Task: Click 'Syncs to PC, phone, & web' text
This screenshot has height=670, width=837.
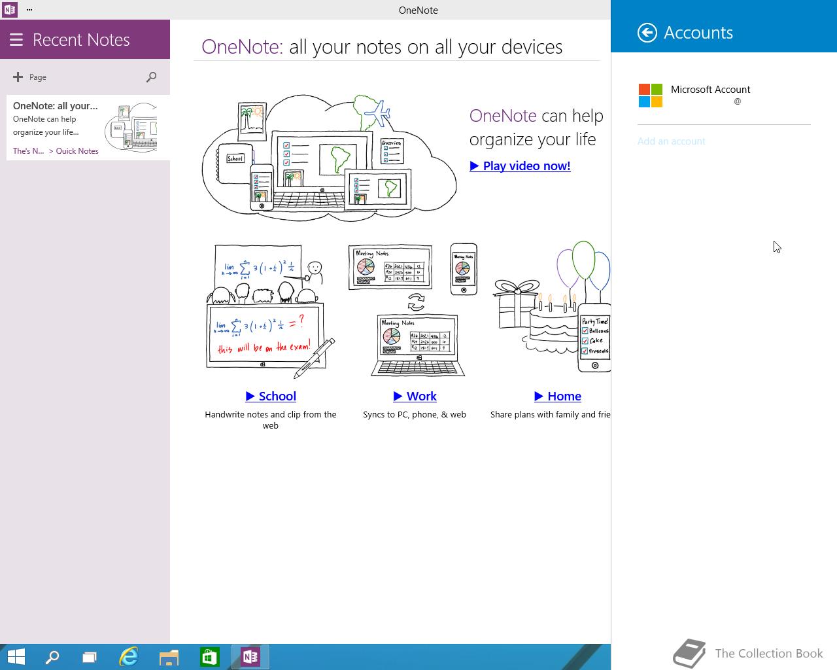Action: [x=415, y=415]
